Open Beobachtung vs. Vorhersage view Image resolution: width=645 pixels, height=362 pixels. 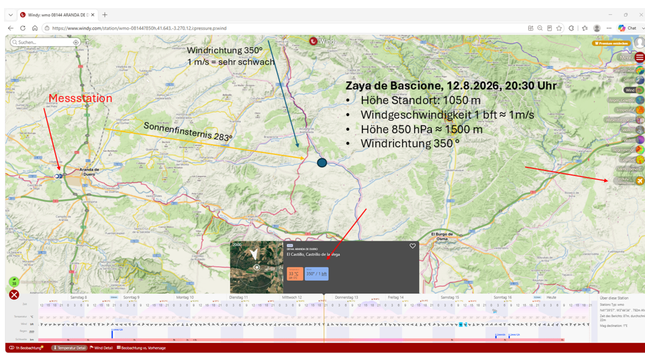141,348
